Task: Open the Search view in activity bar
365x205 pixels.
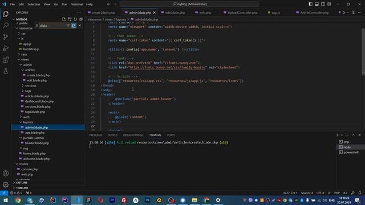Action: (x=6, y=25)
